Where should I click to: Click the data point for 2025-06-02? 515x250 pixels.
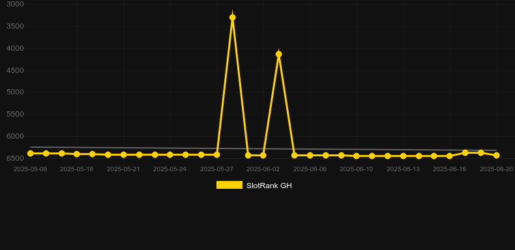(x=263, y=155)
